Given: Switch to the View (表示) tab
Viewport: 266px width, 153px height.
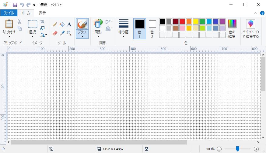Looking at the screenshot, I should pos(42,13).
